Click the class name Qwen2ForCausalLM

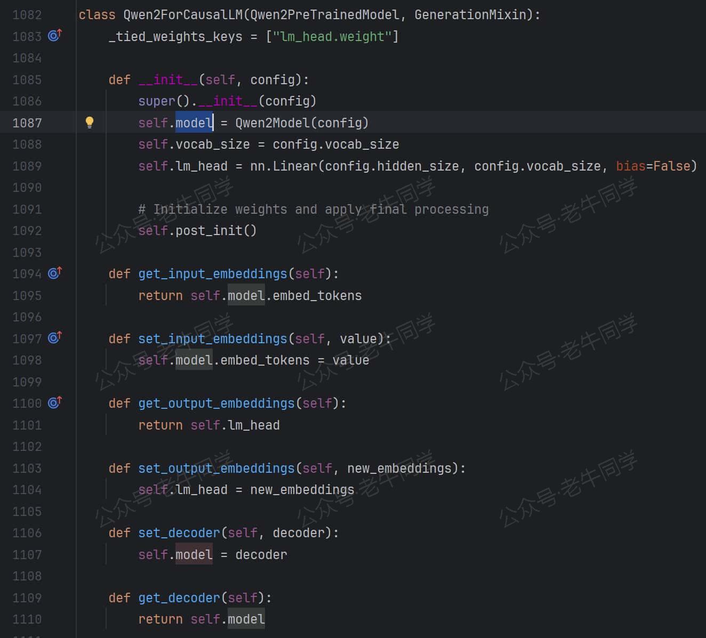tap(183, 15)
